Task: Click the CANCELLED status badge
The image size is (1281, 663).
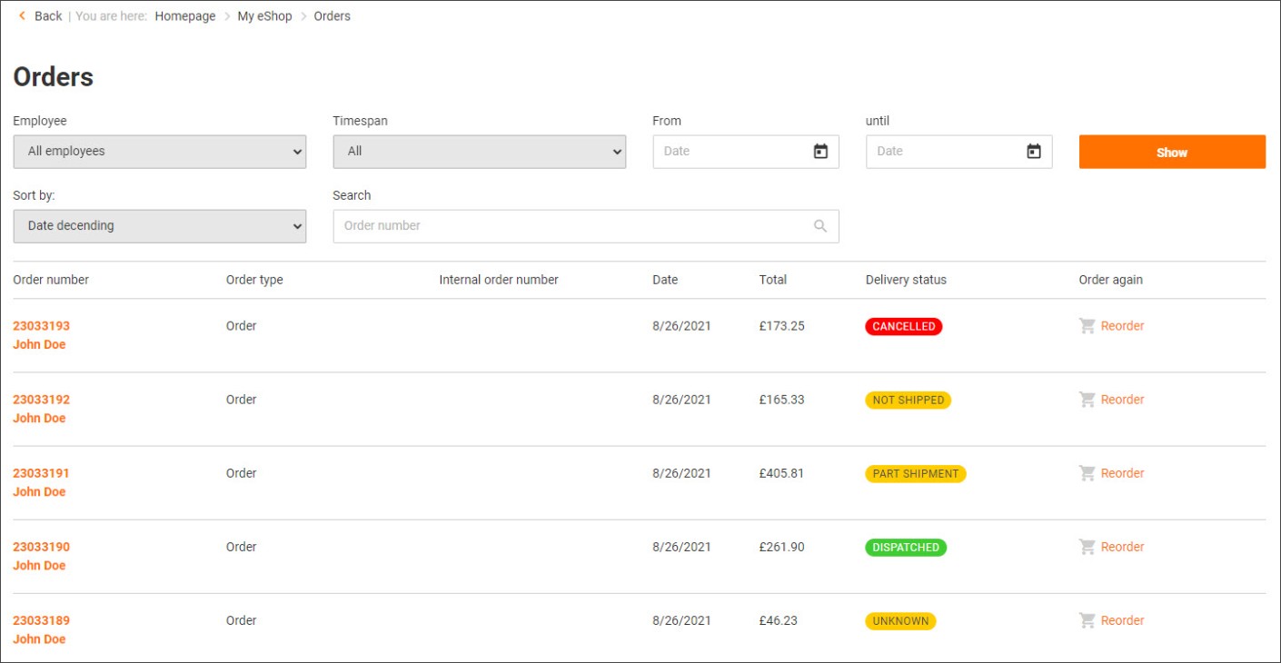Action: click(903, 327)
